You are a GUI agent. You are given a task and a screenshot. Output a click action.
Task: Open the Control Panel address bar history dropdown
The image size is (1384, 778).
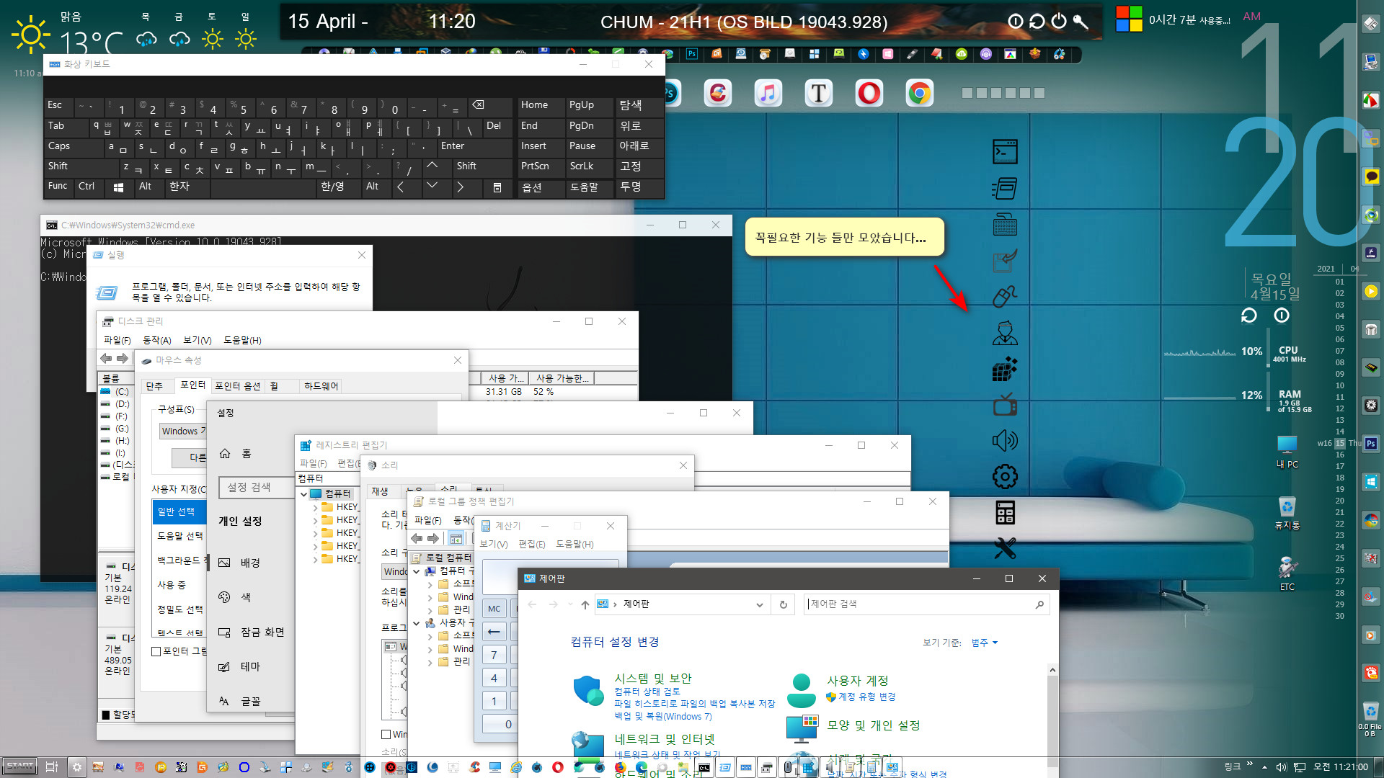759,604
